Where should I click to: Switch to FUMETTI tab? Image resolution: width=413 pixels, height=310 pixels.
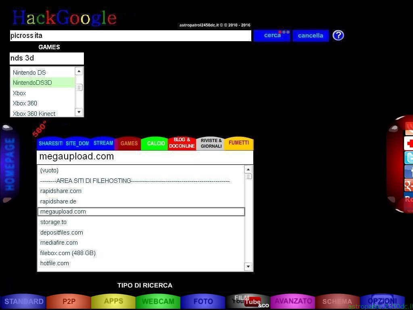(239, 143)
